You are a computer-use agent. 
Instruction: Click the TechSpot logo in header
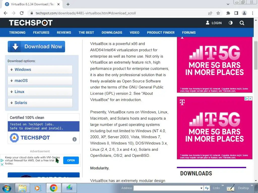(x=31, y=23)
